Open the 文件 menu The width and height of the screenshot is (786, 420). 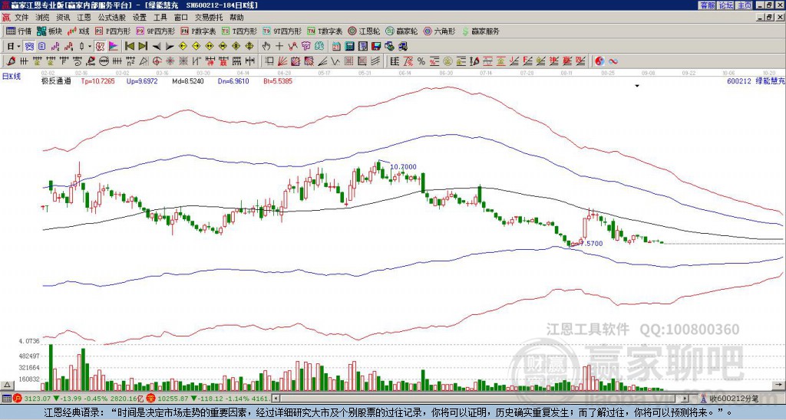pos(21,18)
